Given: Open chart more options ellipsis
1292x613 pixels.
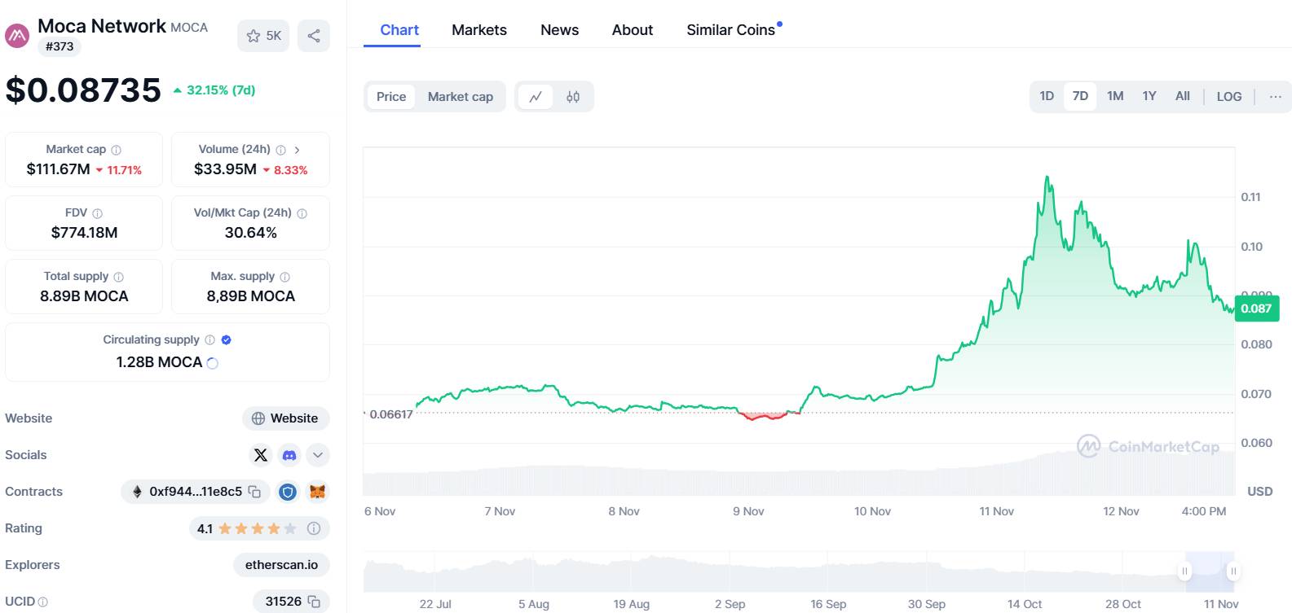Looking at the screenshot, I should pyautogui.click(x=1276, y=96).
